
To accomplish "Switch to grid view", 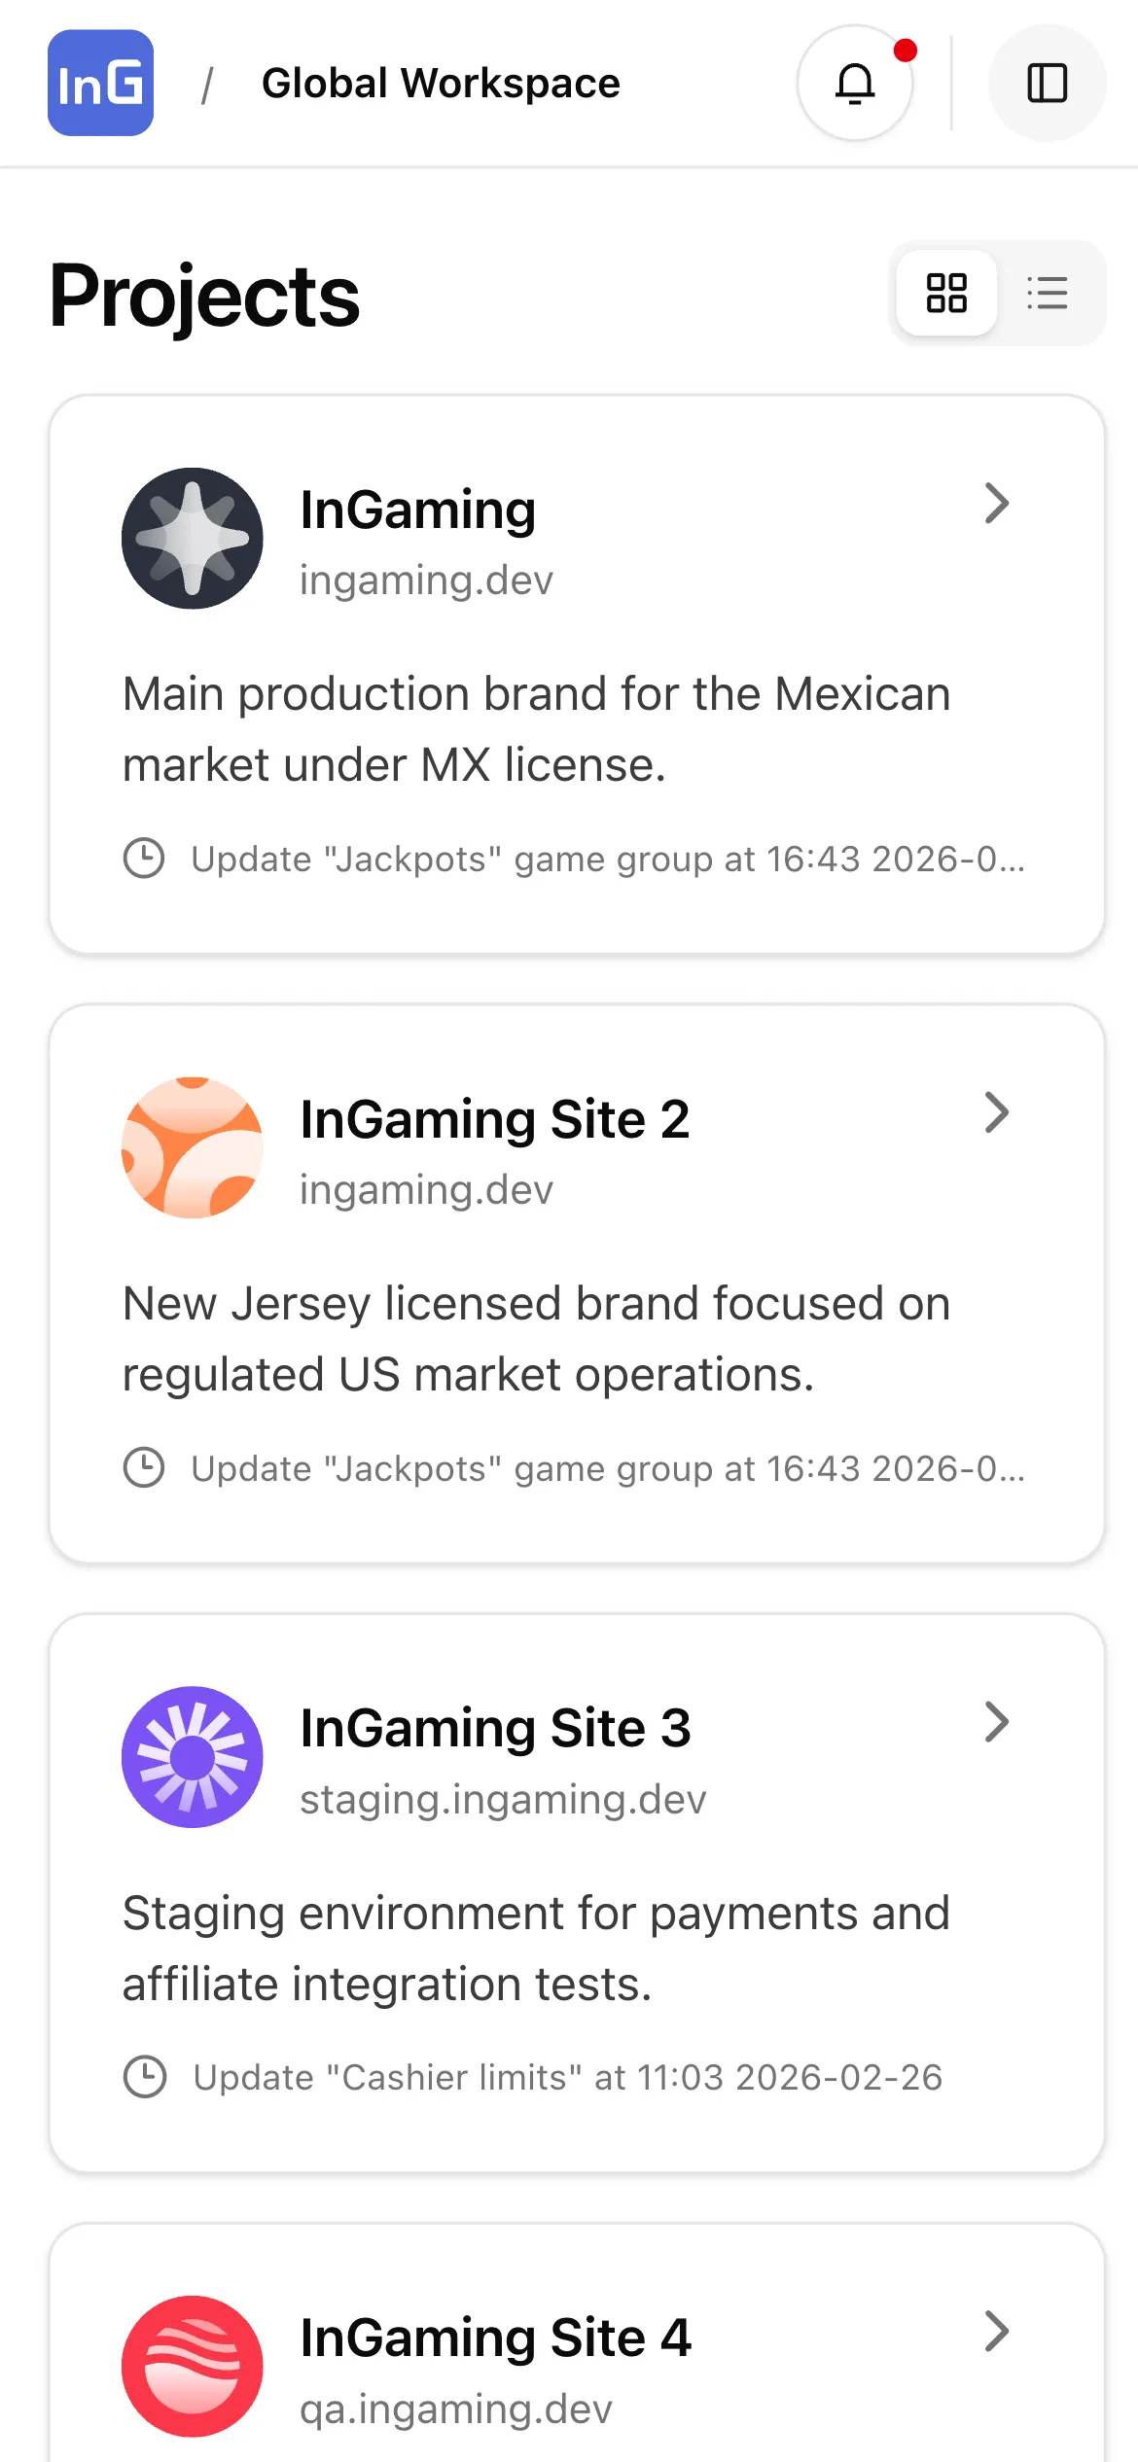I will (x=946, y=293).
